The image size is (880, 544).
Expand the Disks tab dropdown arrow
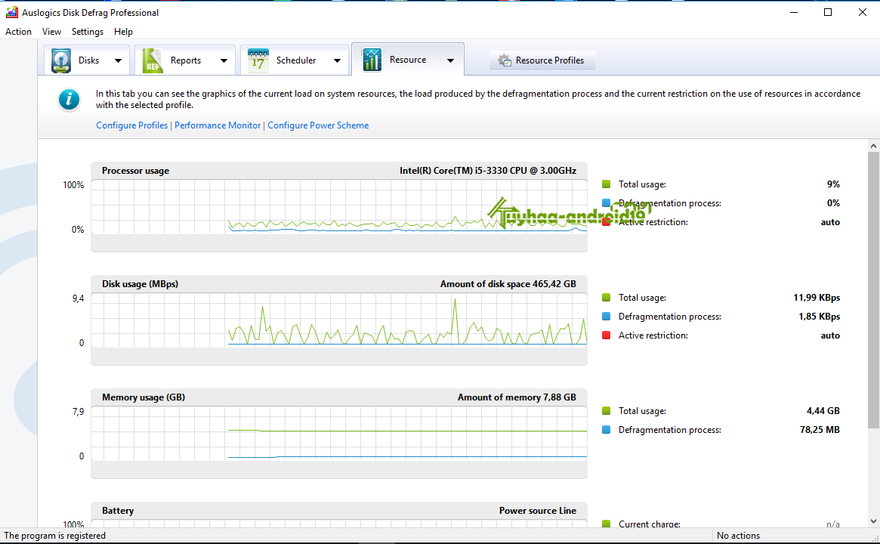tap(118, 60)
